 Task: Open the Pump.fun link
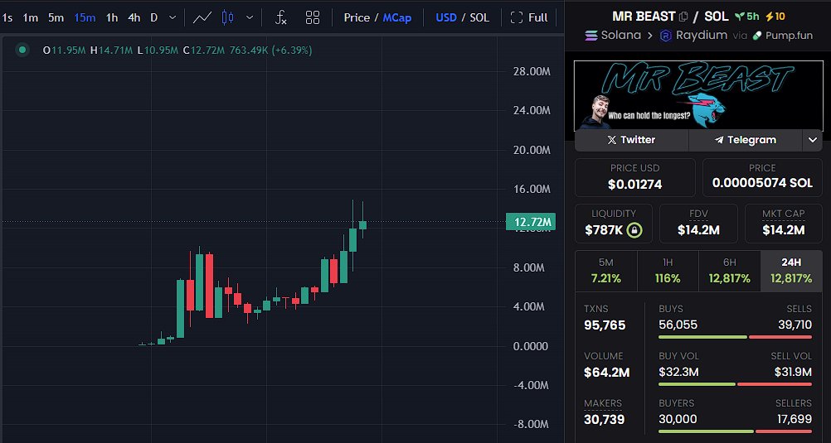[x=782, y=36]
